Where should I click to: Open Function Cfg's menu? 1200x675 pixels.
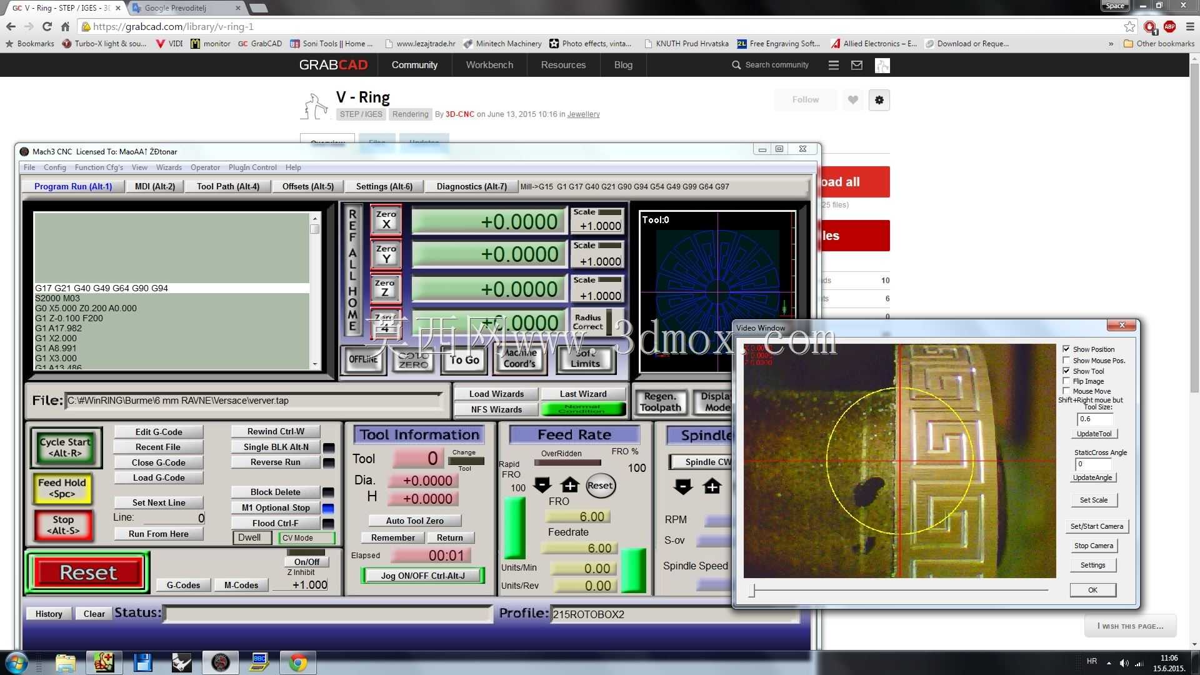click(99, 167)
